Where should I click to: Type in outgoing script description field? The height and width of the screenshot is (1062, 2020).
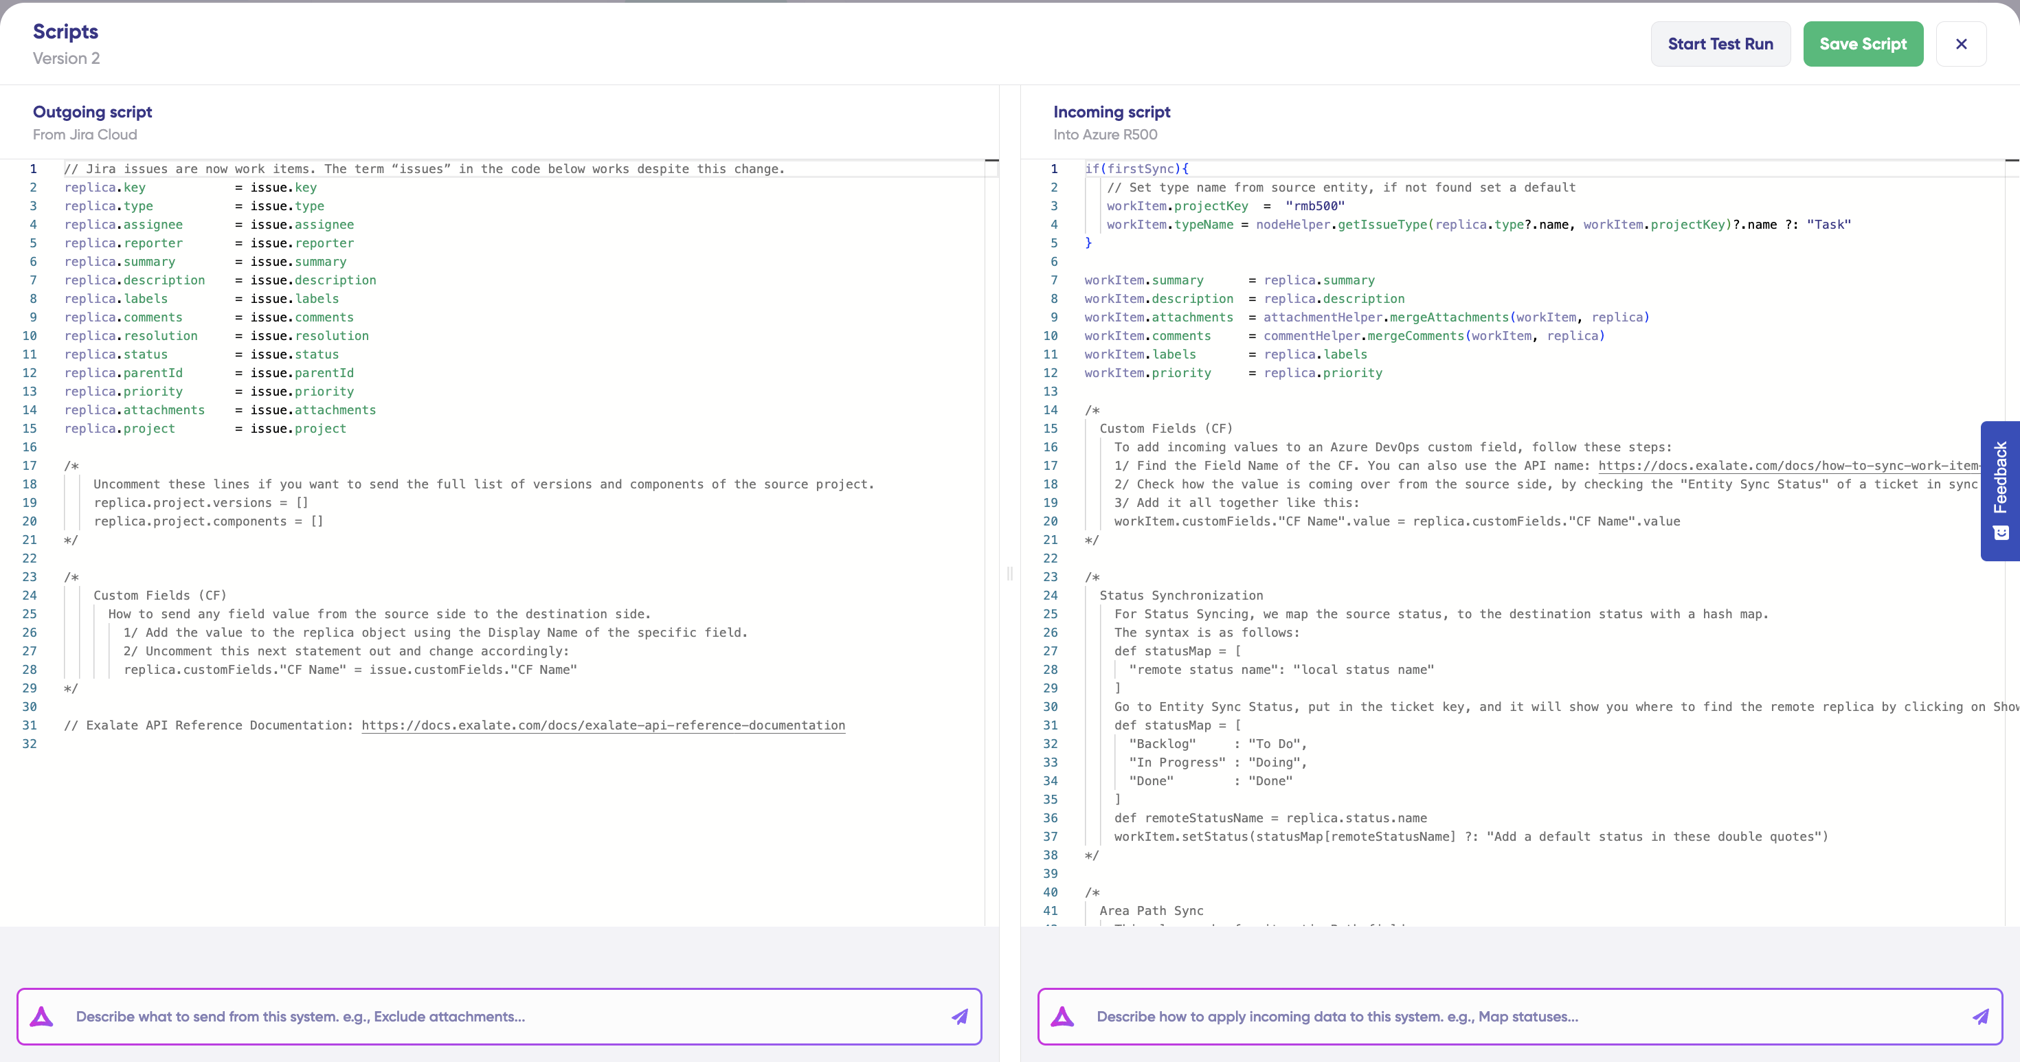(x=502, y=1017)
